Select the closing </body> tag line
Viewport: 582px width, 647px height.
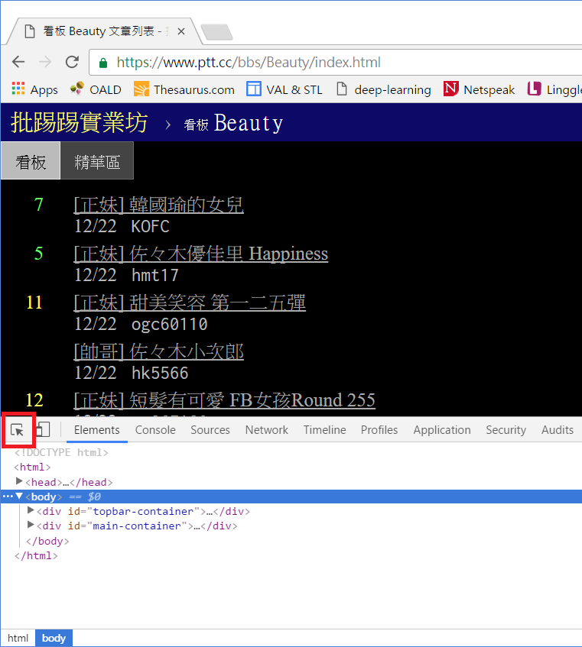47,541
